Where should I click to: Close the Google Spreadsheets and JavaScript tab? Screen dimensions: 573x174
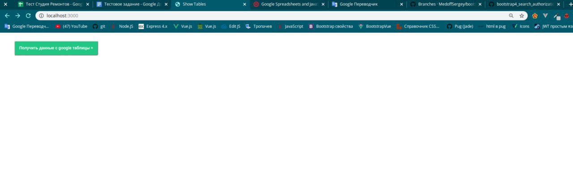tap(323, 4)
